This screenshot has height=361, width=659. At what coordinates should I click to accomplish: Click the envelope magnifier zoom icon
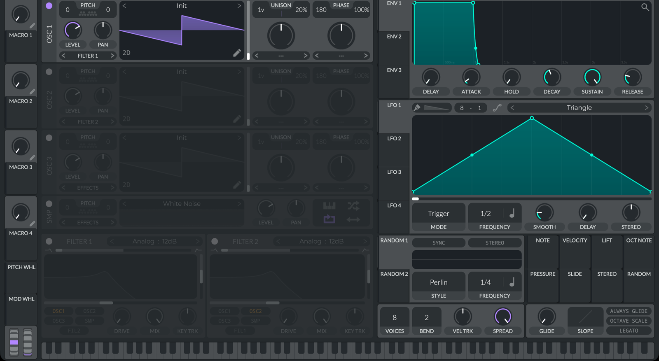click(x=645, y=7)
